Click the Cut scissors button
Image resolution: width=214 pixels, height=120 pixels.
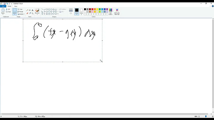point(8,9)
